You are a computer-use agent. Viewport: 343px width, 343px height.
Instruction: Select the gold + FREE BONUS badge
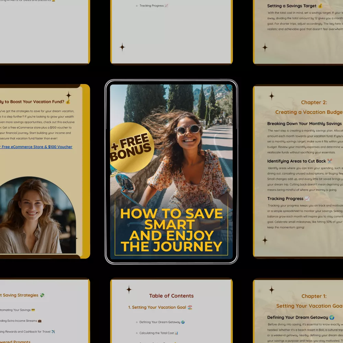point(132,147)
